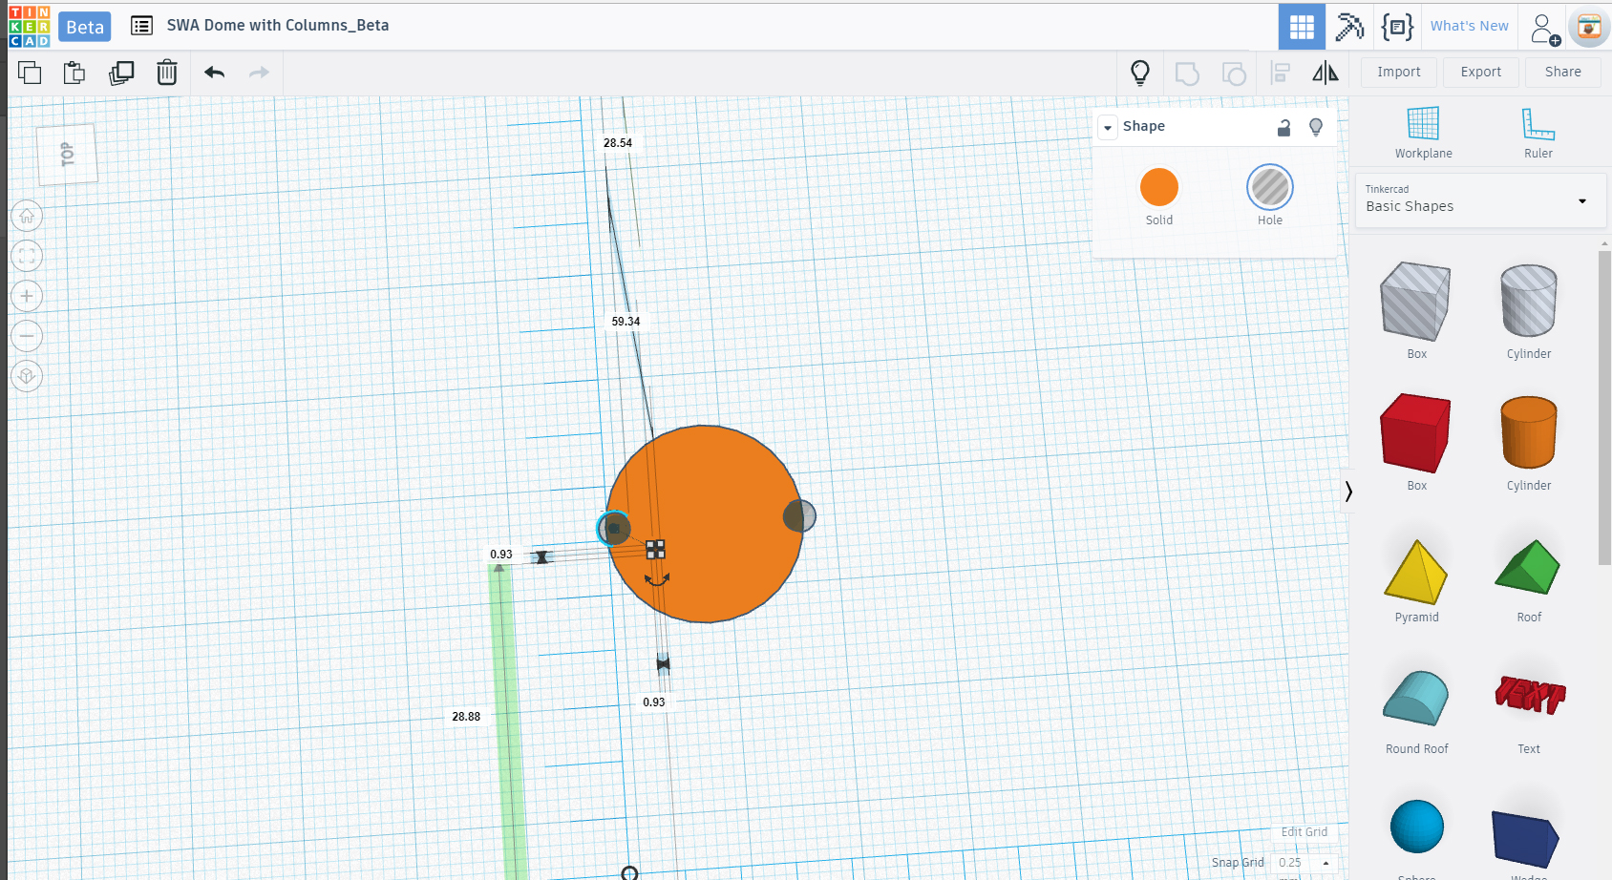Redo the action

tap(259, 73)
